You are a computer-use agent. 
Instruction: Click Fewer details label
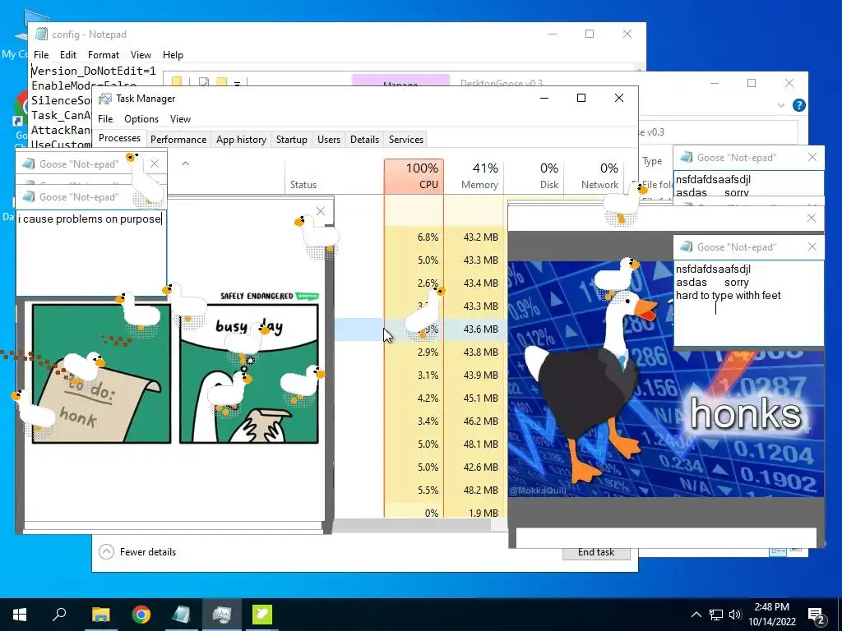[148, 551]
